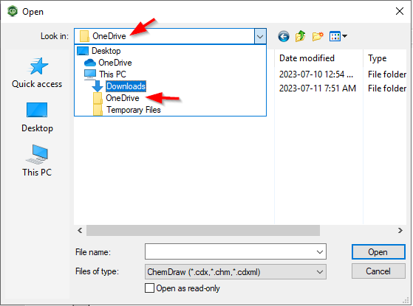The height and width of the screenshot is (306, 413).
Task: Choose Desktop at top of dropdown list
Action: coord(99,51)
